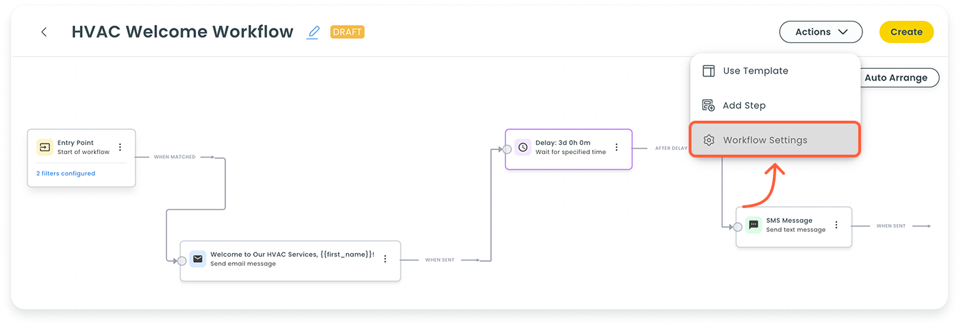Click the pencil edit title icon
This screenshot has height=326, width=959.
[x=313, y=32]
